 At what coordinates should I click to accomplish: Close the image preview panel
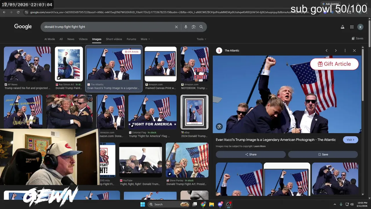click(354, 51)
